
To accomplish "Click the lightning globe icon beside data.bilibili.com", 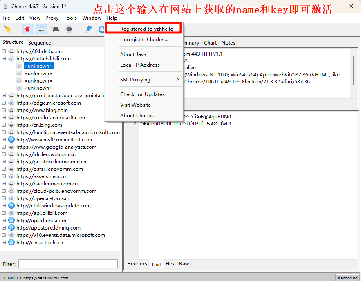I will (11, 59).
